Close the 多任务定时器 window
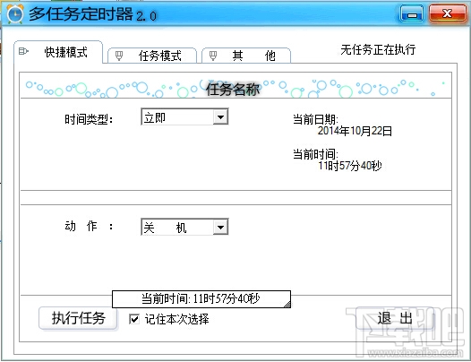Screen dimensions: 471x362 (x=447, y=13)
